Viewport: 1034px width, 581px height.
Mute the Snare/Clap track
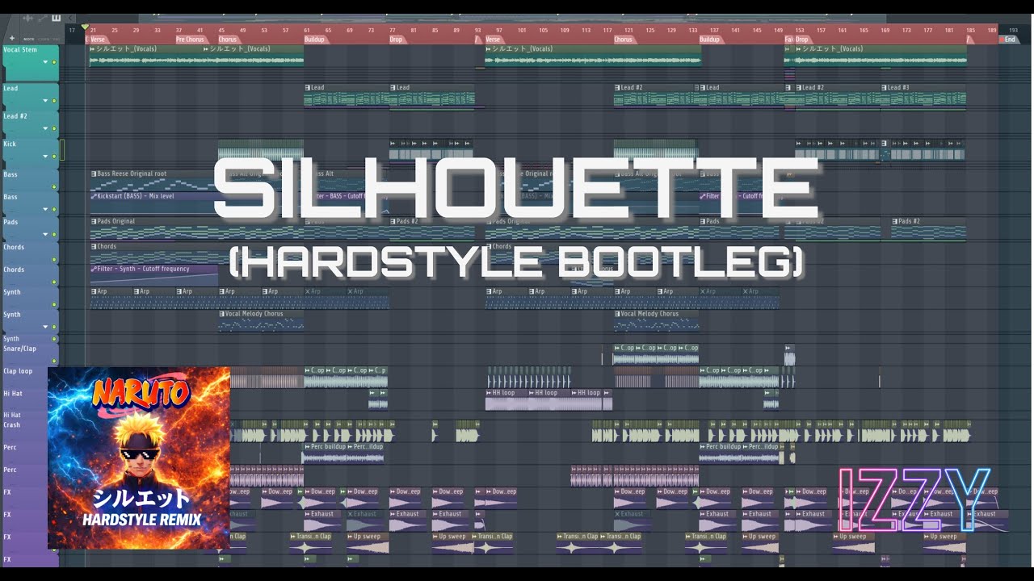(x=54, y=361)
